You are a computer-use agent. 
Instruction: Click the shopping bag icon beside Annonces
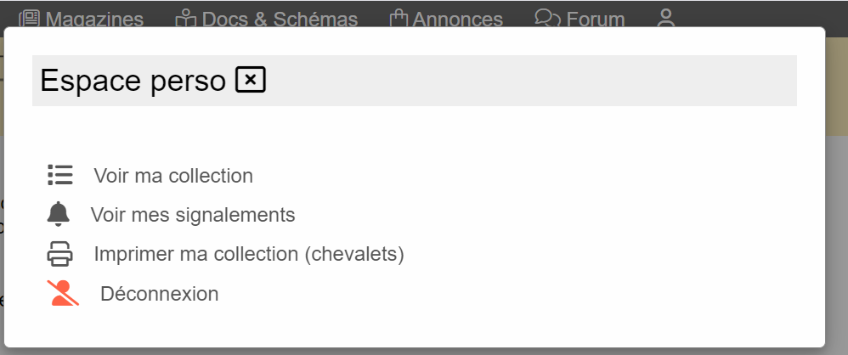[x=399, y=18]
